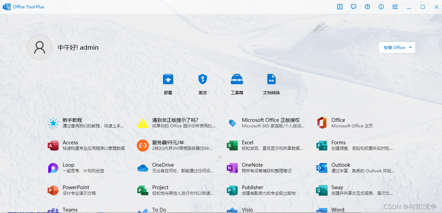Click the Microsoft Office 正版授权 tag icon
Screen dimensions: 442x213
(232, 123)
